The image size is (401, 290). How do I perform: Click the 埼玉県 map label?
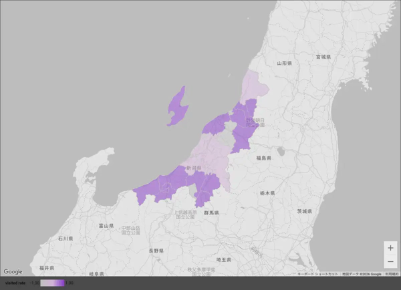(224, 260)
